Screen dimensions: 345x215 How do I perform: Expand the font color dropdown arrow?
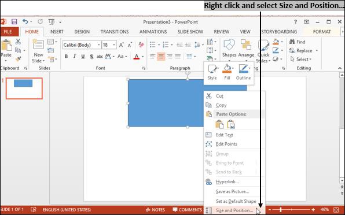click(142, 57)
